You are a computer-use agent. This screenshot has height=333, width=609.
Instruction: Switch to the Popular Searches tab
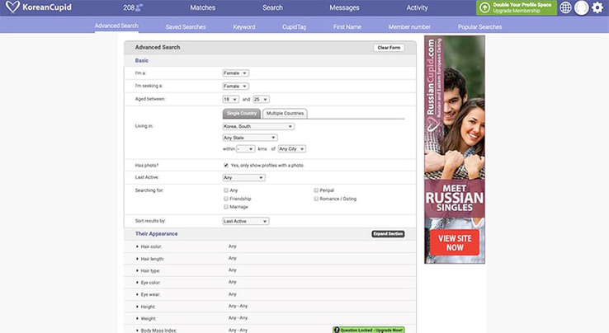pos(480,26)
